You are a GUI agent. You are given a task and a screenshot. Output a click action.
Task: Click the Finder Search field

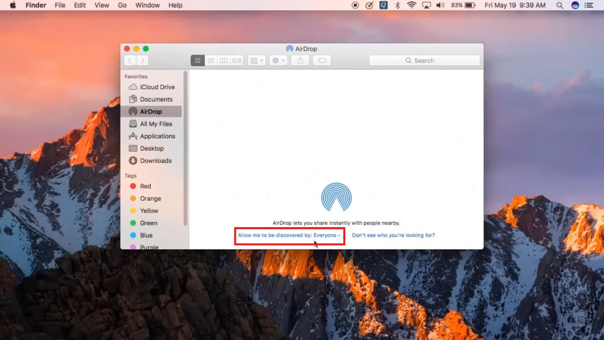coord(424,60)
